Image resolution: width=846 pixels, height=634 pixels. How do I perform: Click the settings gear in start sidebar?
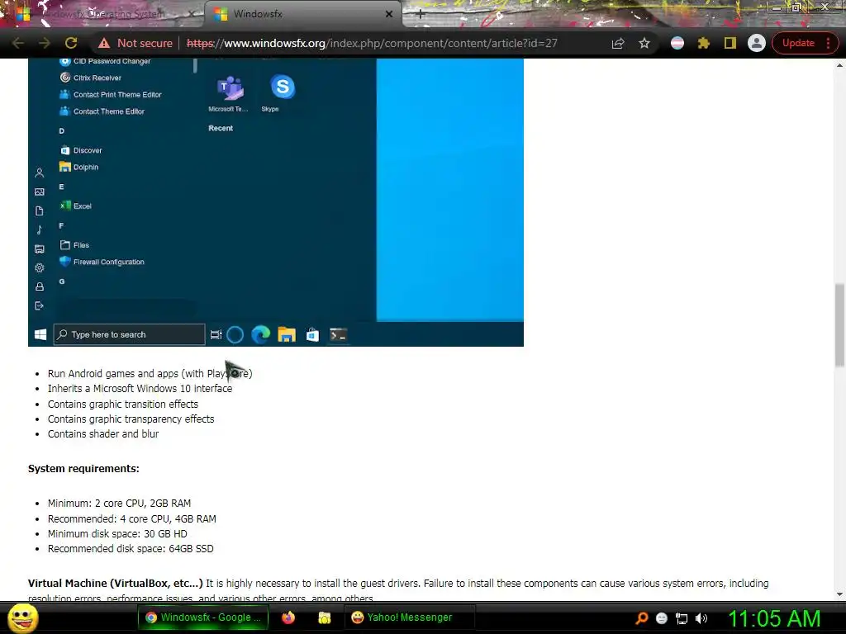[40, 268]
